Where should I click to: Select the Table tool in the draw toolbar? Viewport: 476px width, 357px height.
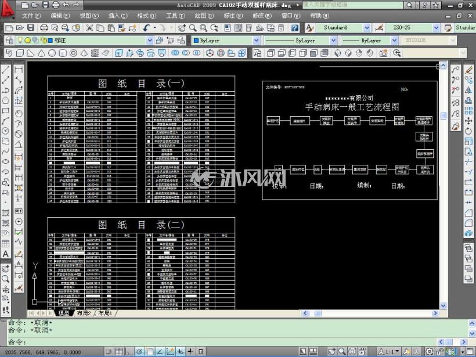5,243
